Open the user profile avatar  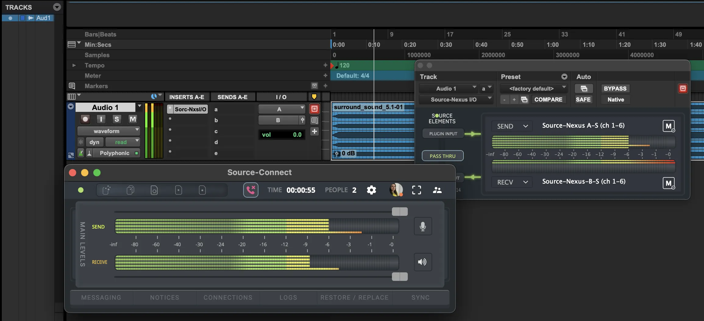pyautogui.click(x=396, y=190)
